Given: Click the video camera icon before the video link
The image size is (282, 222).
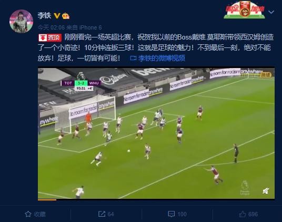Looking at the screenshot, I should click(x=133, y=58).
